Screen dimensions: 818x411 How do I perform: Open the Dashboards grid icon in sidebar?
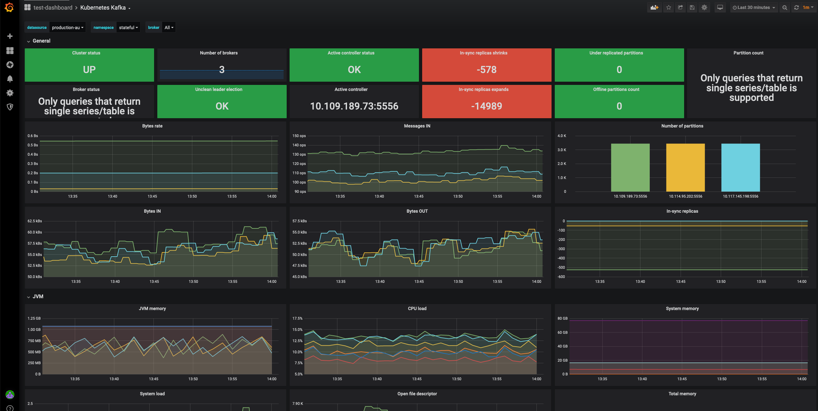(x=10, y=51)
